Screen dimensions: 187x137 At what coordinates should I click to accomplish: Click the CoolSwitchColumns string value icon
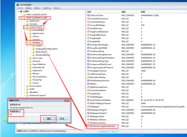88,19
